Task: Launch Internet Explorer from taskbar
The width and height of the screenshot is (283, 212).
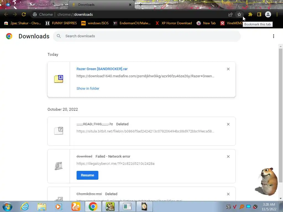Action: pos(25,206)
